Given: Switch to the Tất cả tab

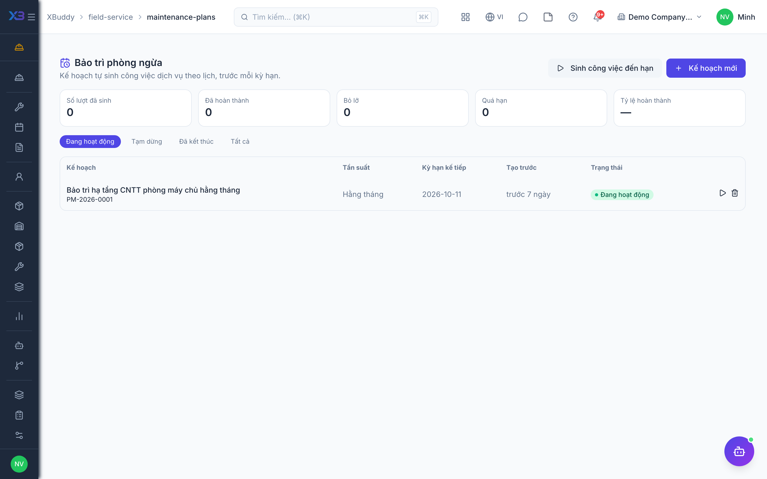Looking at the screenshot, I should 240,141.
